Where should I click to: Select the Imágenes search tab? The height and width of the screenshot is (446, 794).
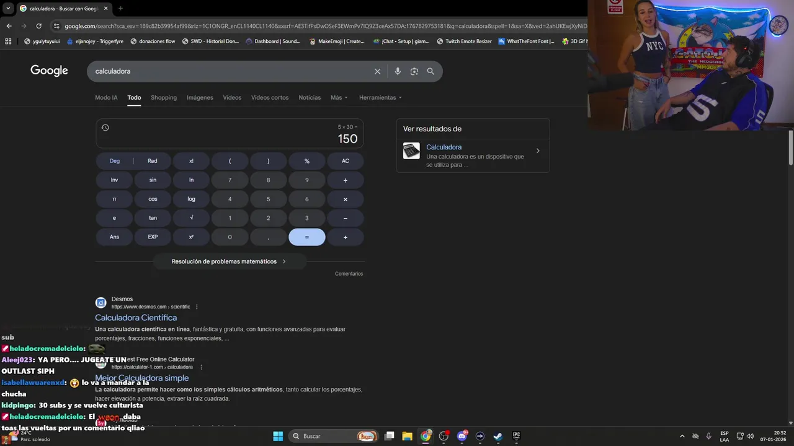(200, 97)
